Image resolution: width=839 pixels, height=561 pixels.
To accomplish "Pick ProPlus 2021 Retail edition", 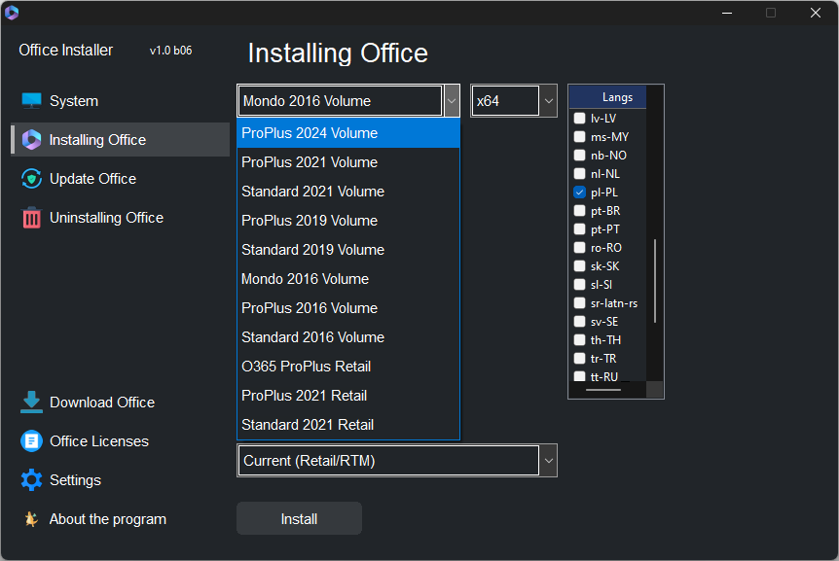I will [348, 396].
